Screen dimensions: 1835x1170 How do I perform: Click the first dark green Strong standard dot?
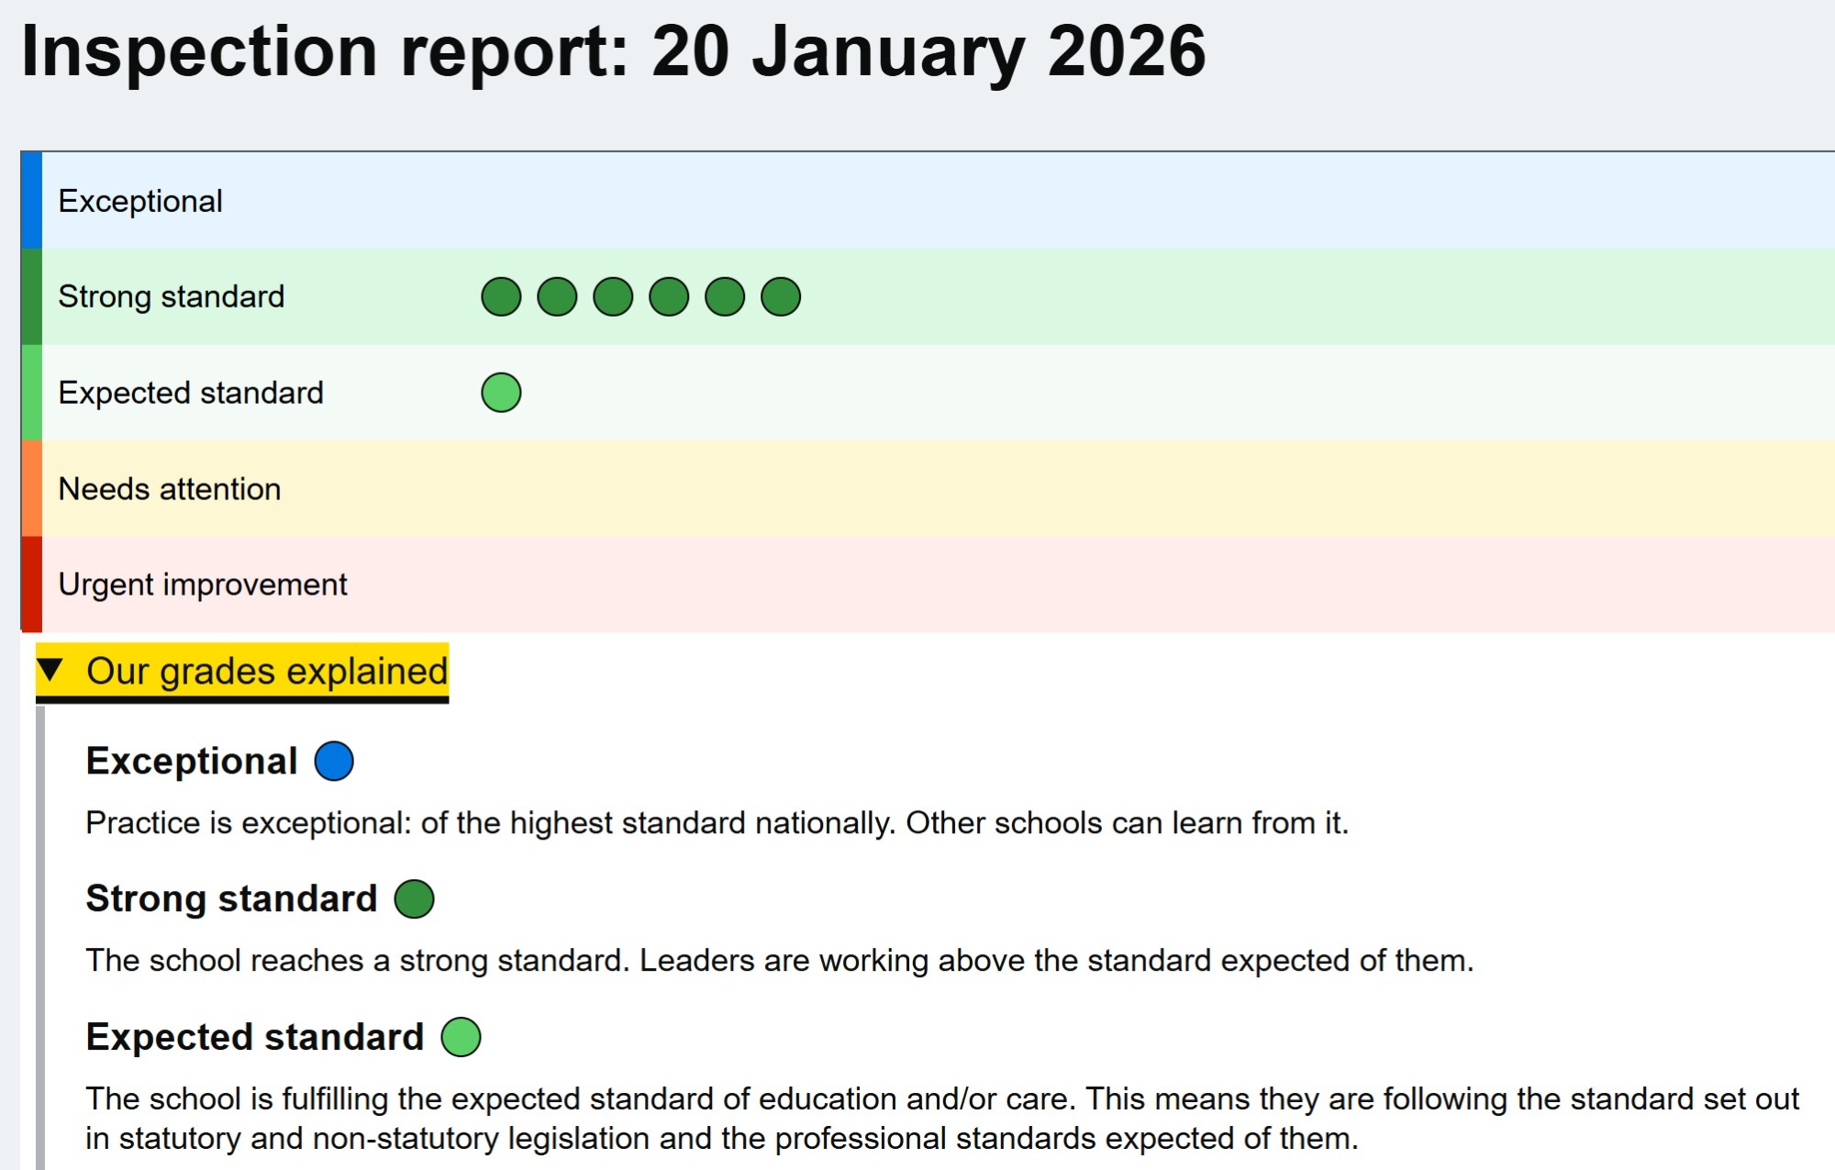[501, 297]
